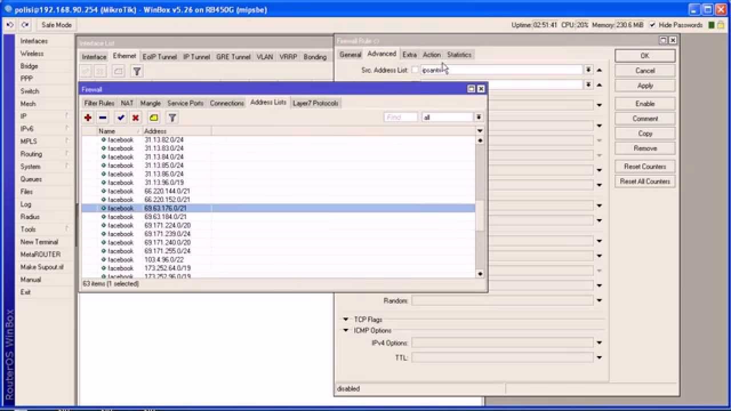Open the Layer7 Protocols tab

(315, 103)
